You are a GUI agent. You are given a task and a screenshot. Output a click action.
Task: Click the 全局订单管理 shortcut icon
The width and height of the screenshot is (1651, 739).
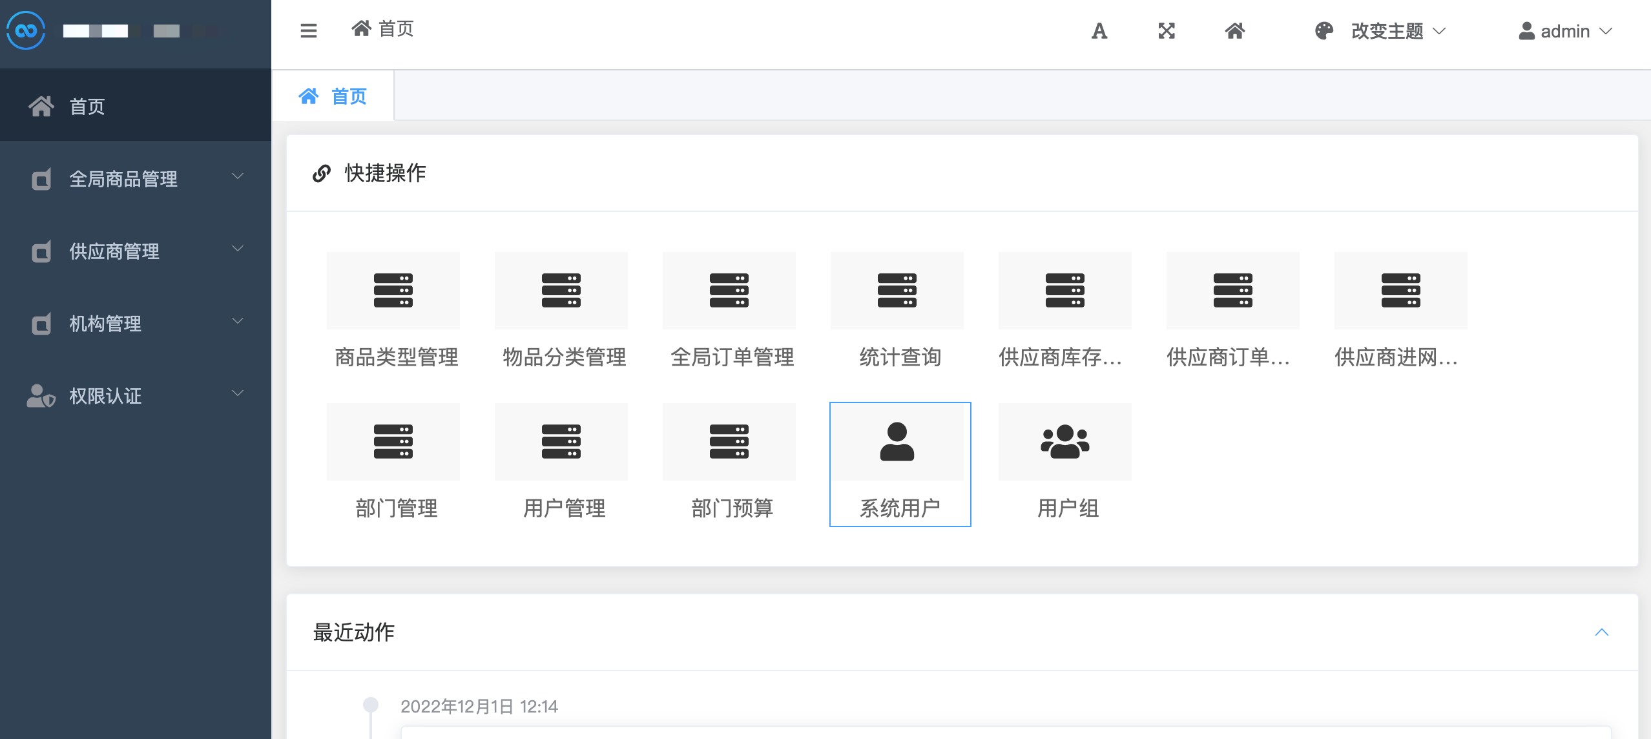pos(729,291)
